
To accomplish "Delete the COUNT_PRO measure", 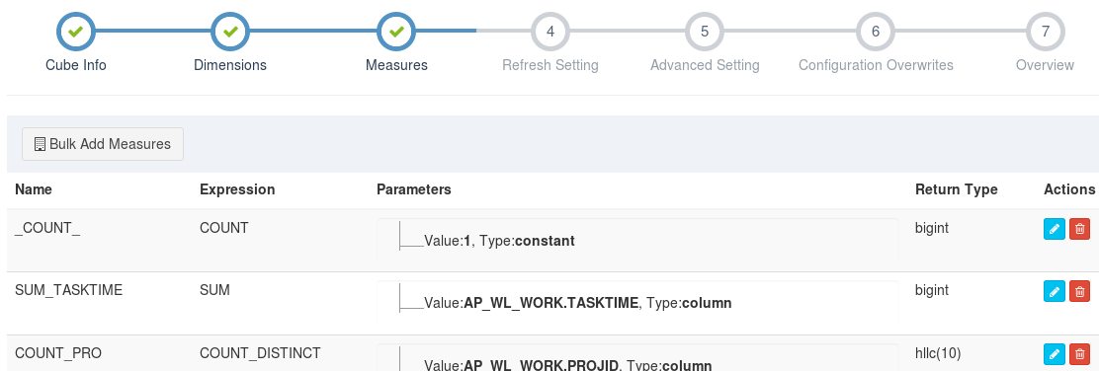I will tap(1080, 354).
